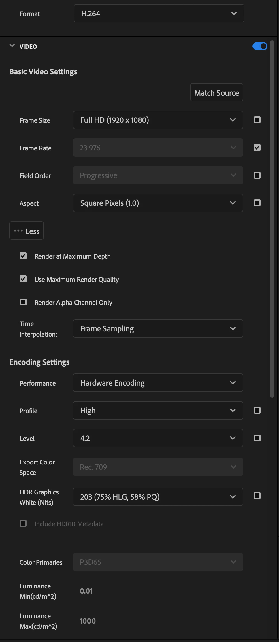Open the Format dropdown showing H.264

(159, 14)
